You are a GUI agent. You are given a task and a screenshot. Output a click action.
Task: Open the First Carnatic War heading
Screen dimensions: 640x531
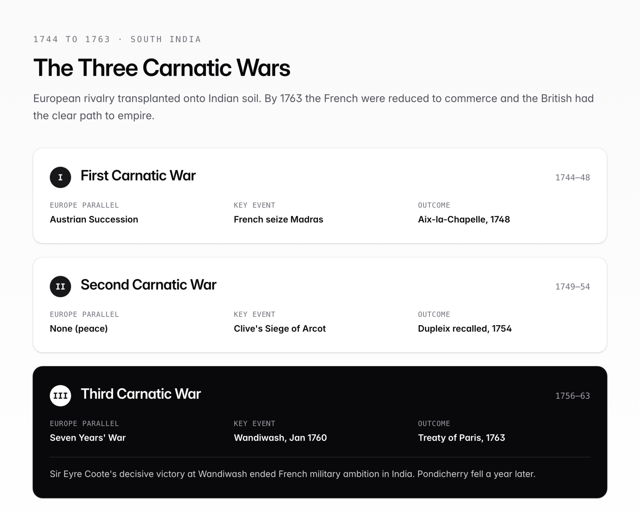click(138, 176)
